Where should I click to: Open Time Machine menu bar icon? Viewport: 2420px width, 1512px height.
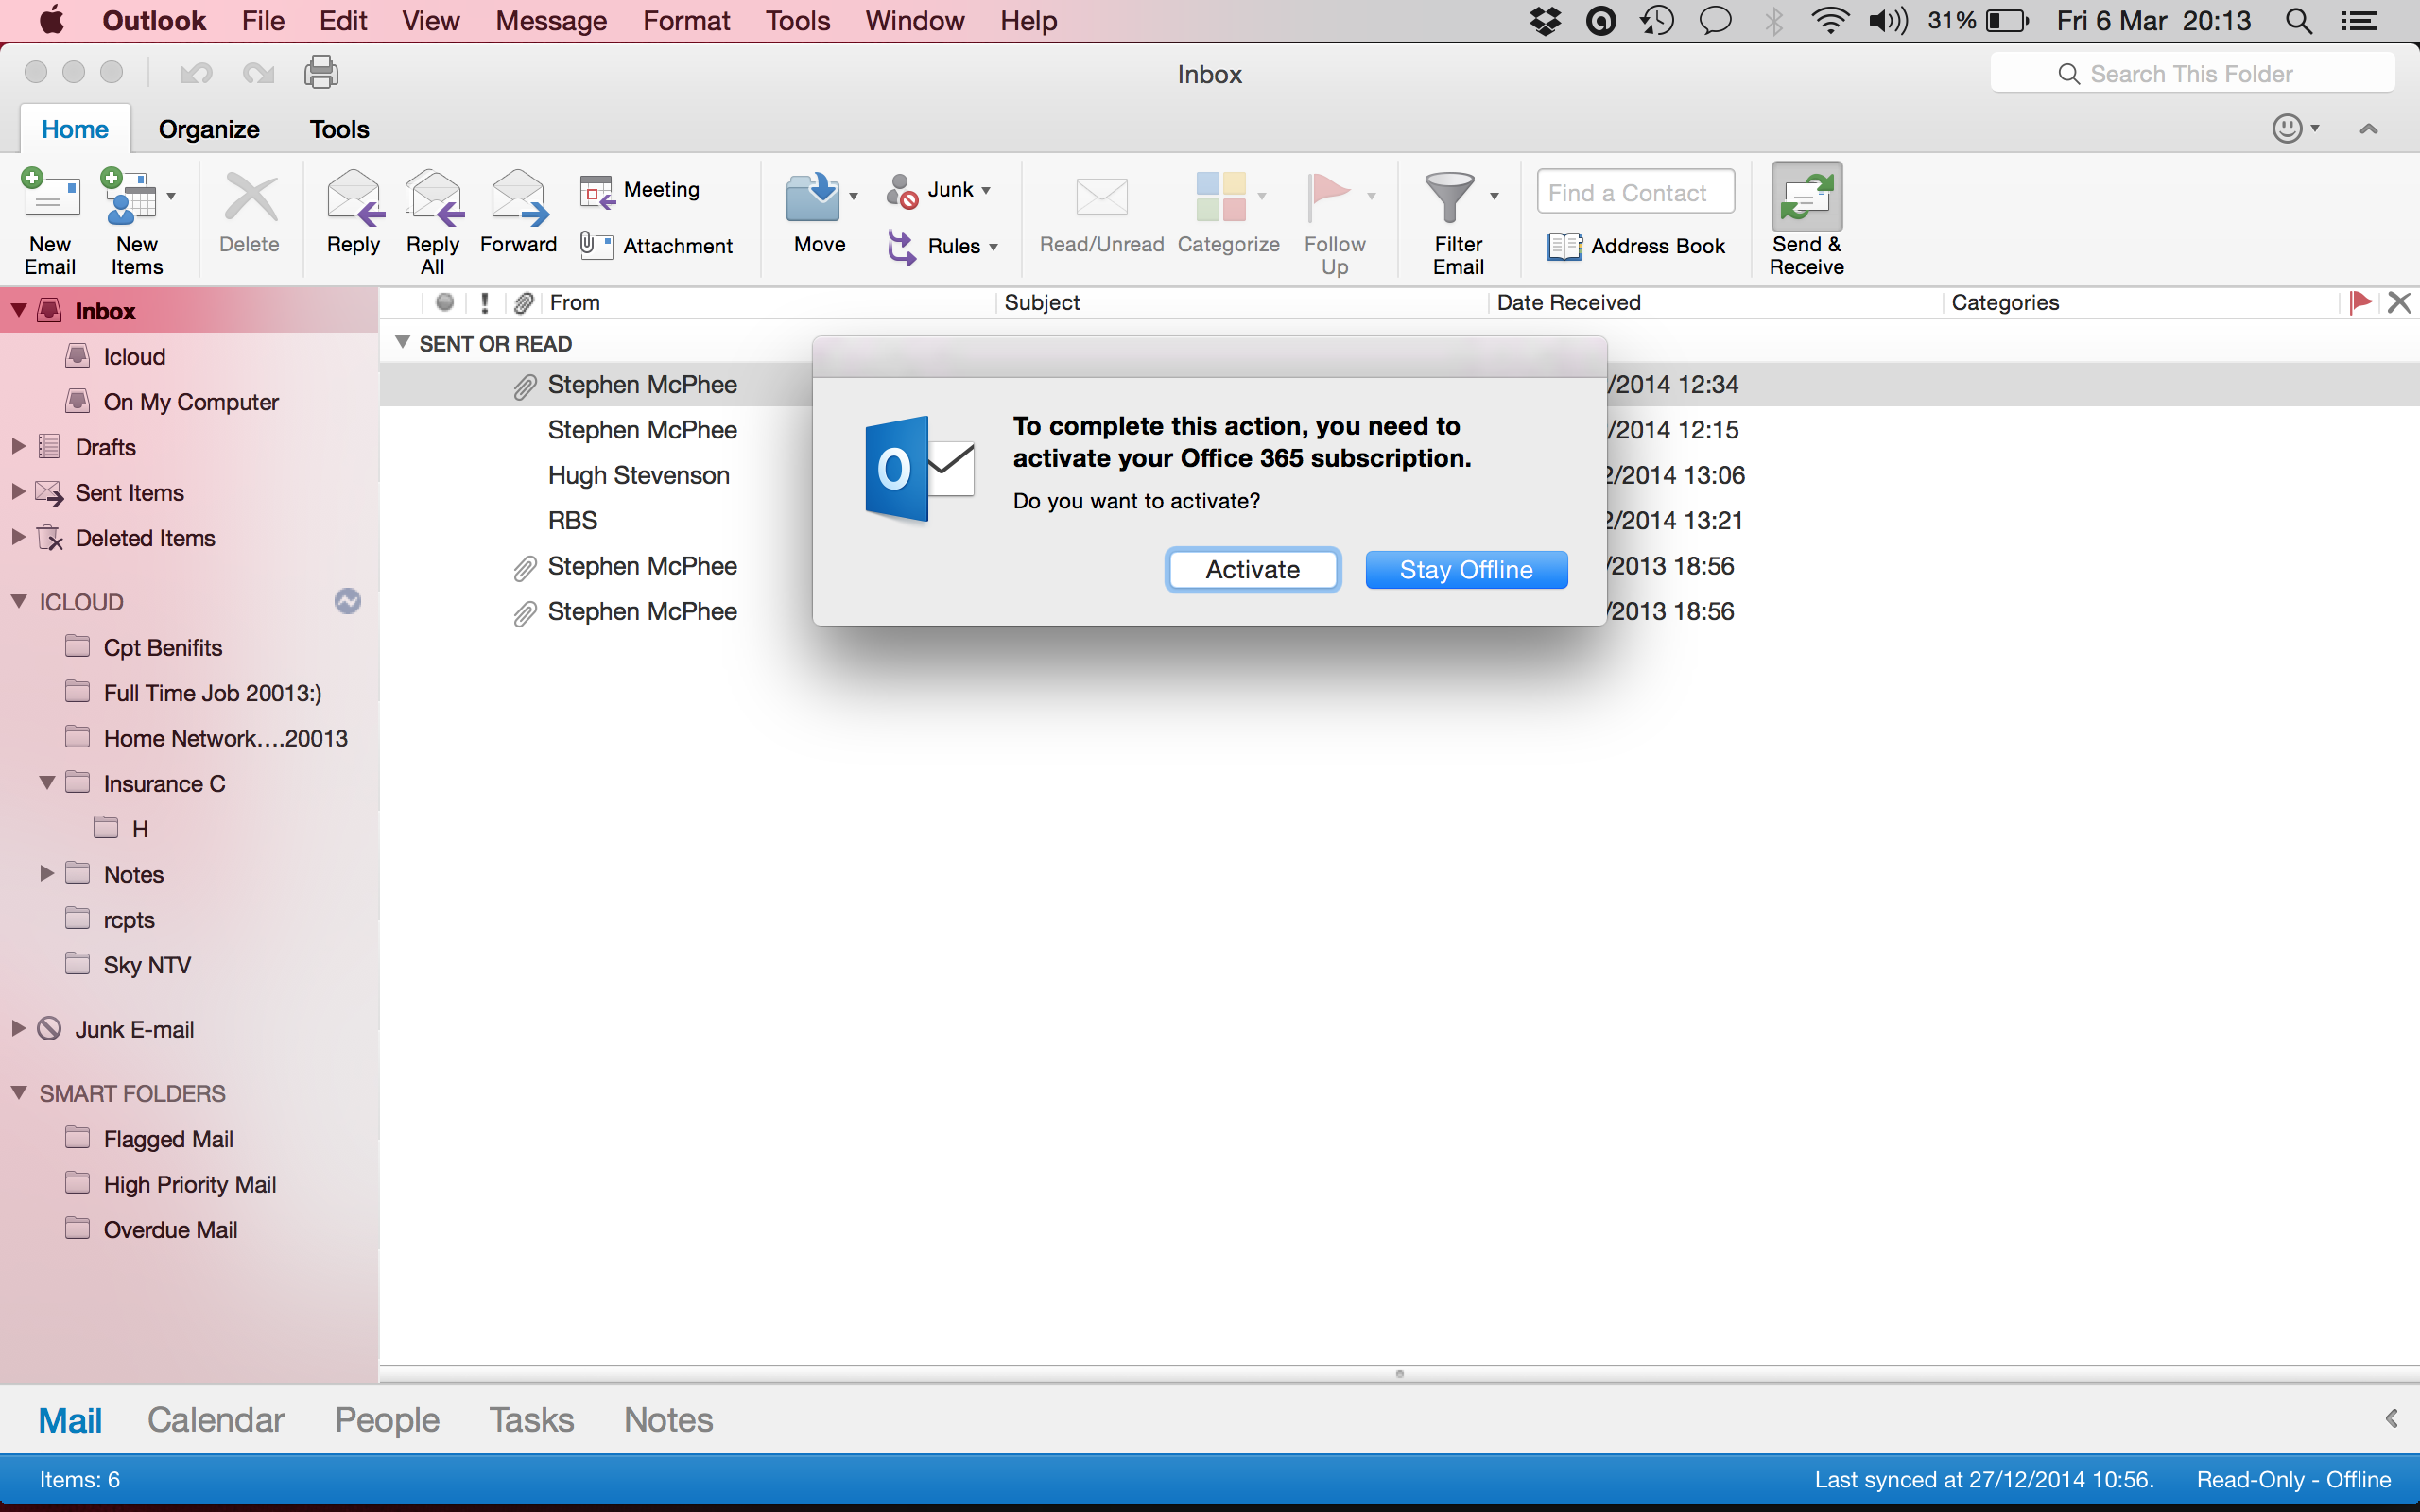click(1657, 21)
